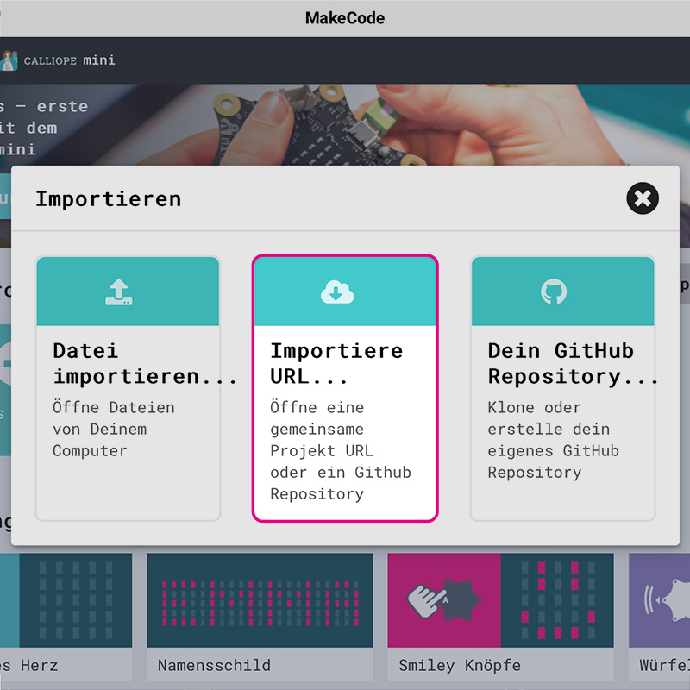Click the Smiley Knöpfe label
Image resolution: width=690 pixels, height=690 pixels.
[x=460, y=665]
